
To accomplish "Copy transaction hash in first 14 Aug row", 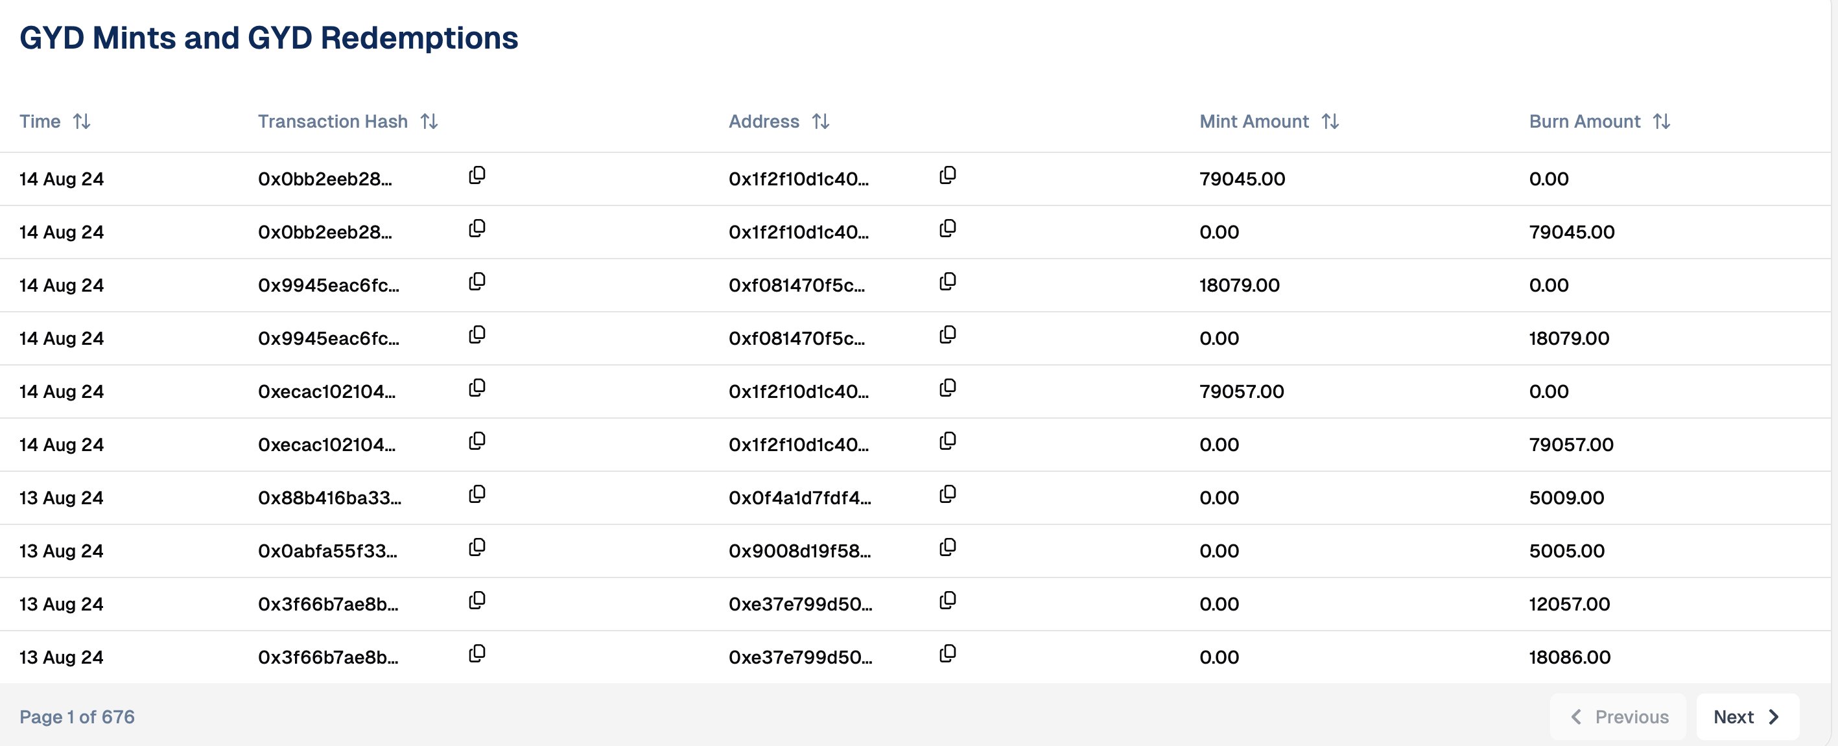I will pos(477,176).
